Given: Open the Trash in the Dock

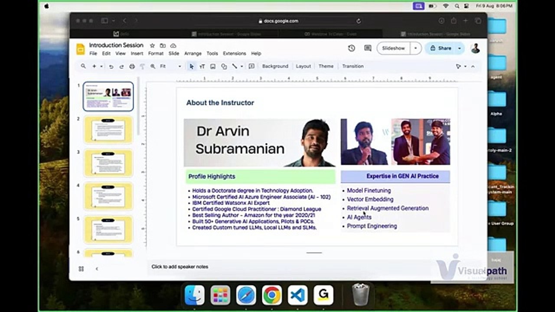Looking at the screenshot, I should [x=360, y=294].
